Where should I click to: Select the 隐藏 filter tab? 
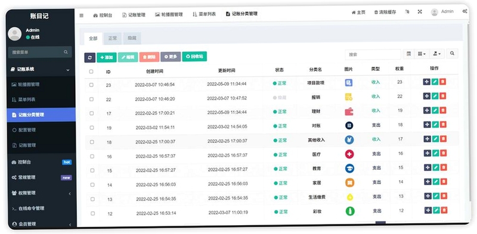click(x=132, y=38)
